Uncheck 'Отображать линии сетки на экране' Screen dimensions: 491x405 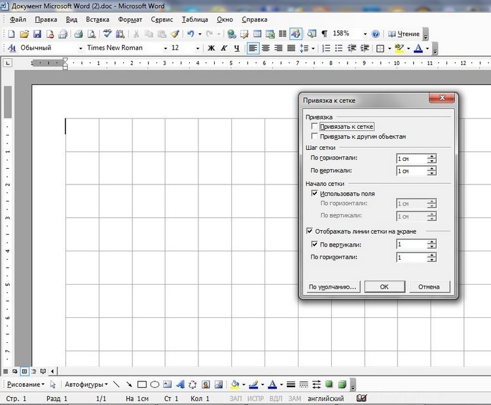[310, 231]
